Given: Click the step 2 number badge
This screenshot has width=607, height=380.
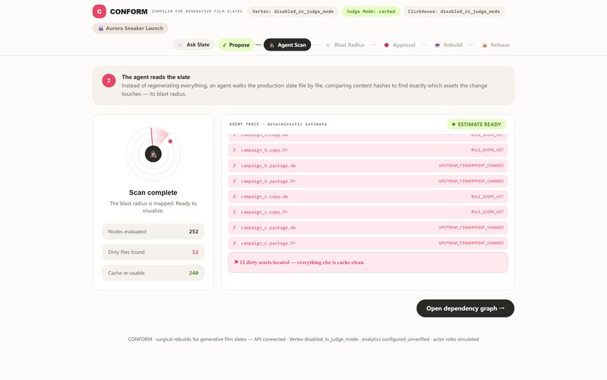Looking at the screenshot, I should (108, 81).
